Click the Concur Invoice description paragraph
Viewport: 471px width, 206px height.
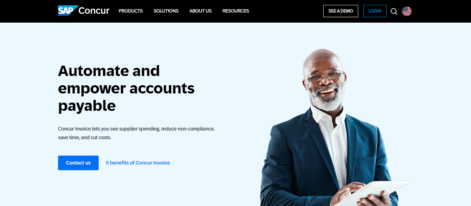tap(136, 133)
